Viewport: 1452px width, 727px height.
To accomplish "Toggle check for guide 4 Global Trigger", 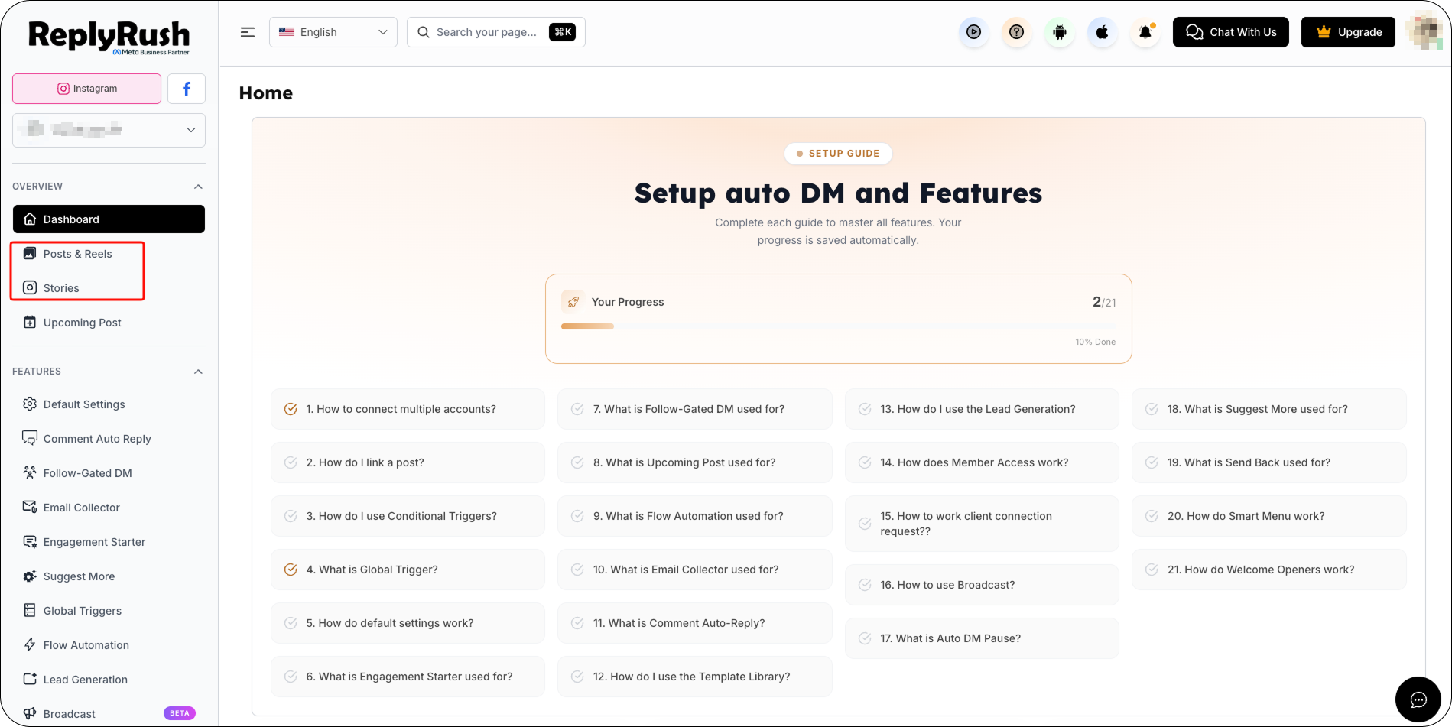I will coord(291,570).
